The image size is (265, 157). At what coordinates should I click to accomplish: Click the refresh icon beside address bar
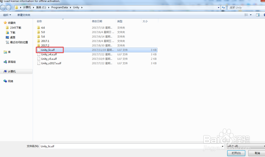pyautogui.click(x=223, y=7)
